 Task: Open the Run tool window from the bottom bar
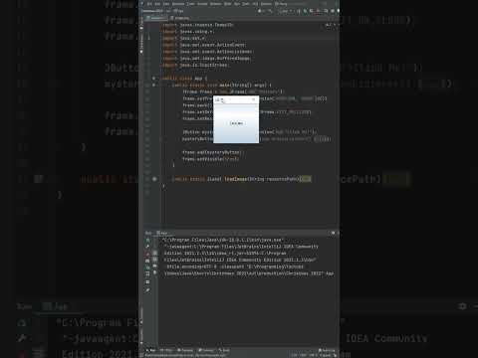tap(151, 350)
